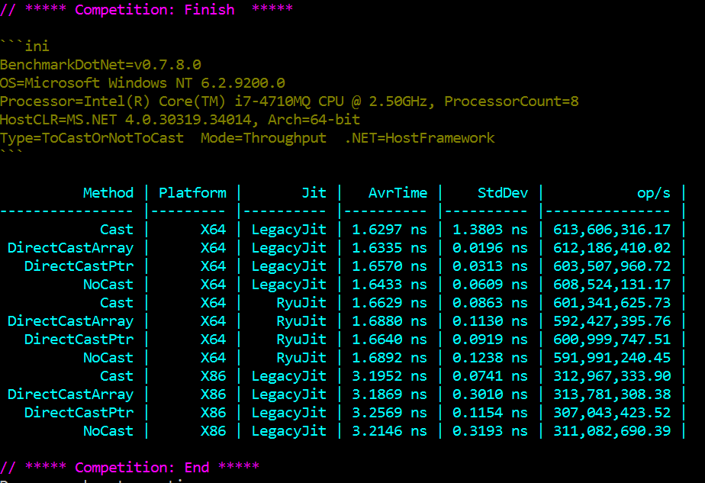Click the Jit column header

pos(314,193)
